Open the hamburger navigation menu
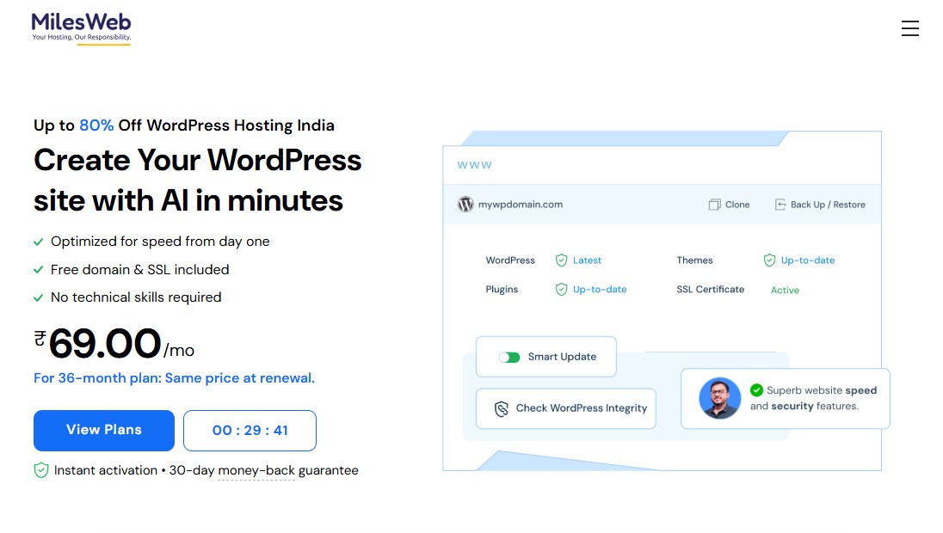Screen dimensions: 943x533 [x=910, y=28]
